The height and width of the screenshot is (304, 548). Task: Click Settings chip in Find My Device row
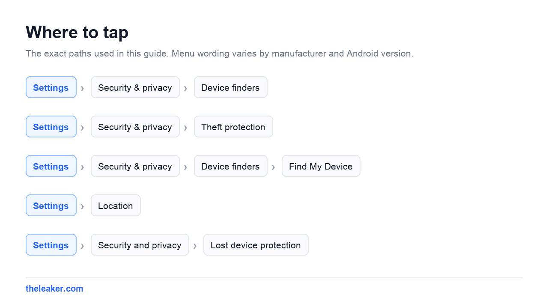point(51,166)
